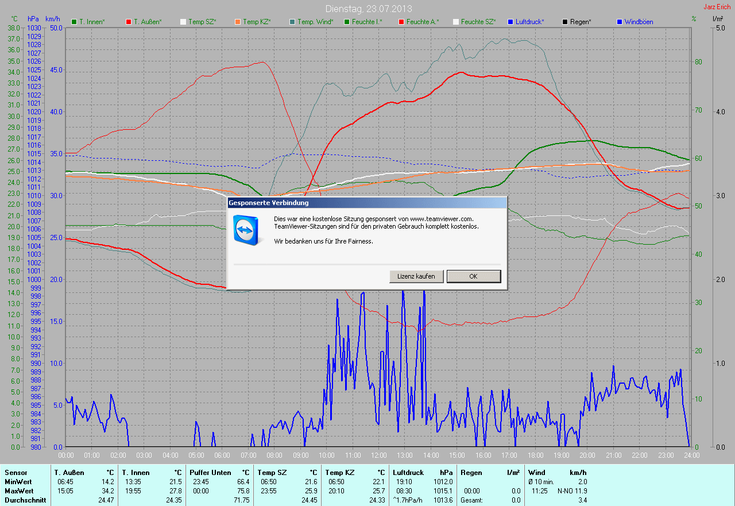Click the Jarz Erich label
735x506 pixels.
click(718, 7)
